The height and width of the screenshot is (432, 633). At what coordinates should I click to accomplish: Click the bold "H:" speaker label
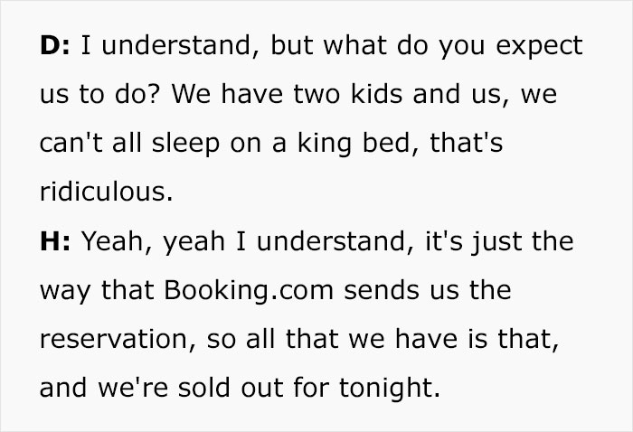(57, 242)
